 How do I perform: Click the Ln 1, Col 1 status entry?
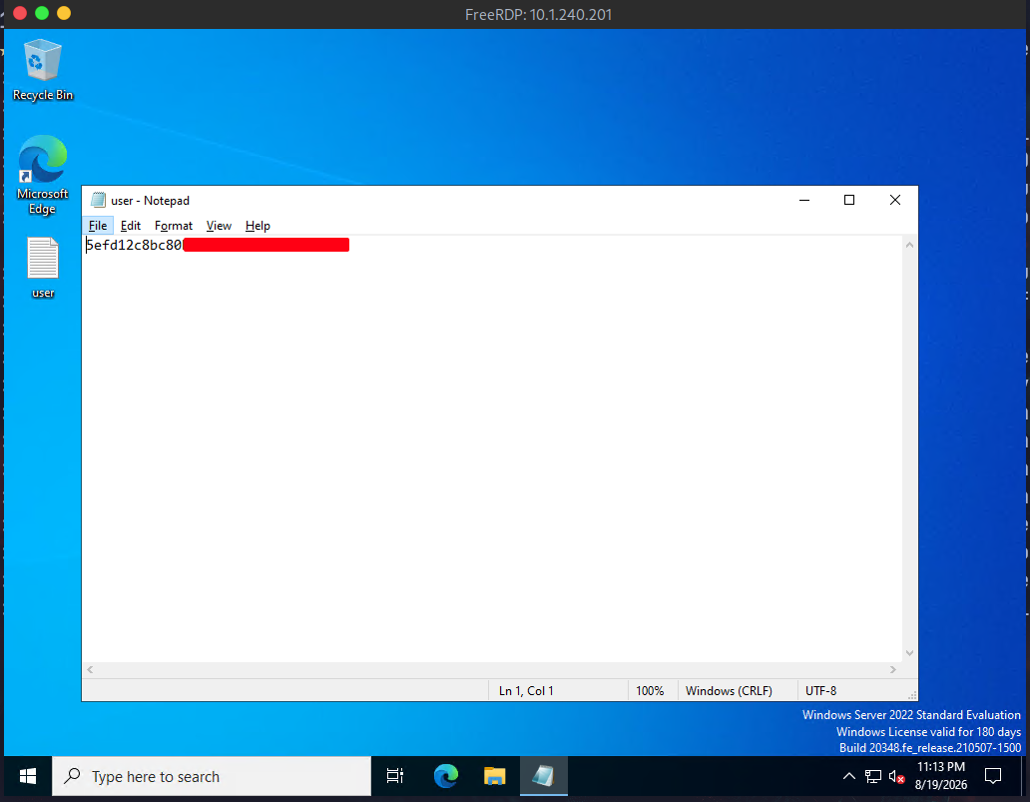click(526, 691)
